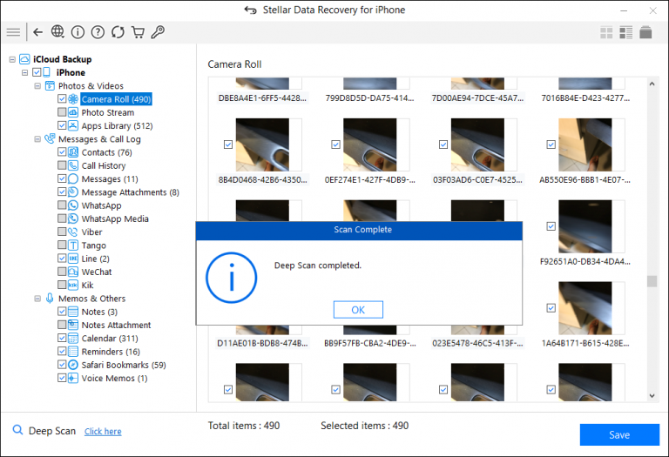
Task: Click the refresh update icon
Action: pos(118,32)
